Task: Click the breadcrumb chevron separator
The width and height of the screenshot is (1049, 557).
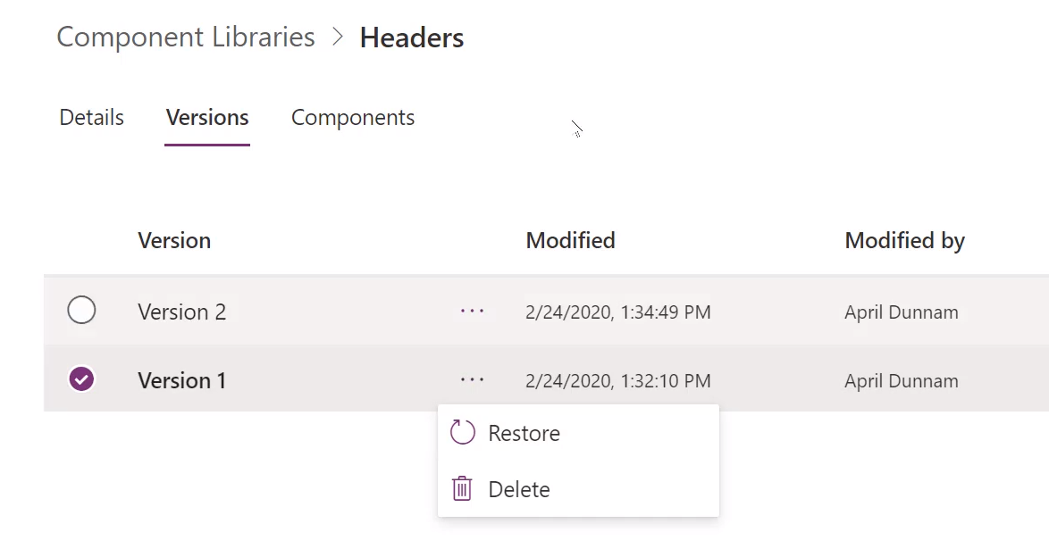Action: 338,37
